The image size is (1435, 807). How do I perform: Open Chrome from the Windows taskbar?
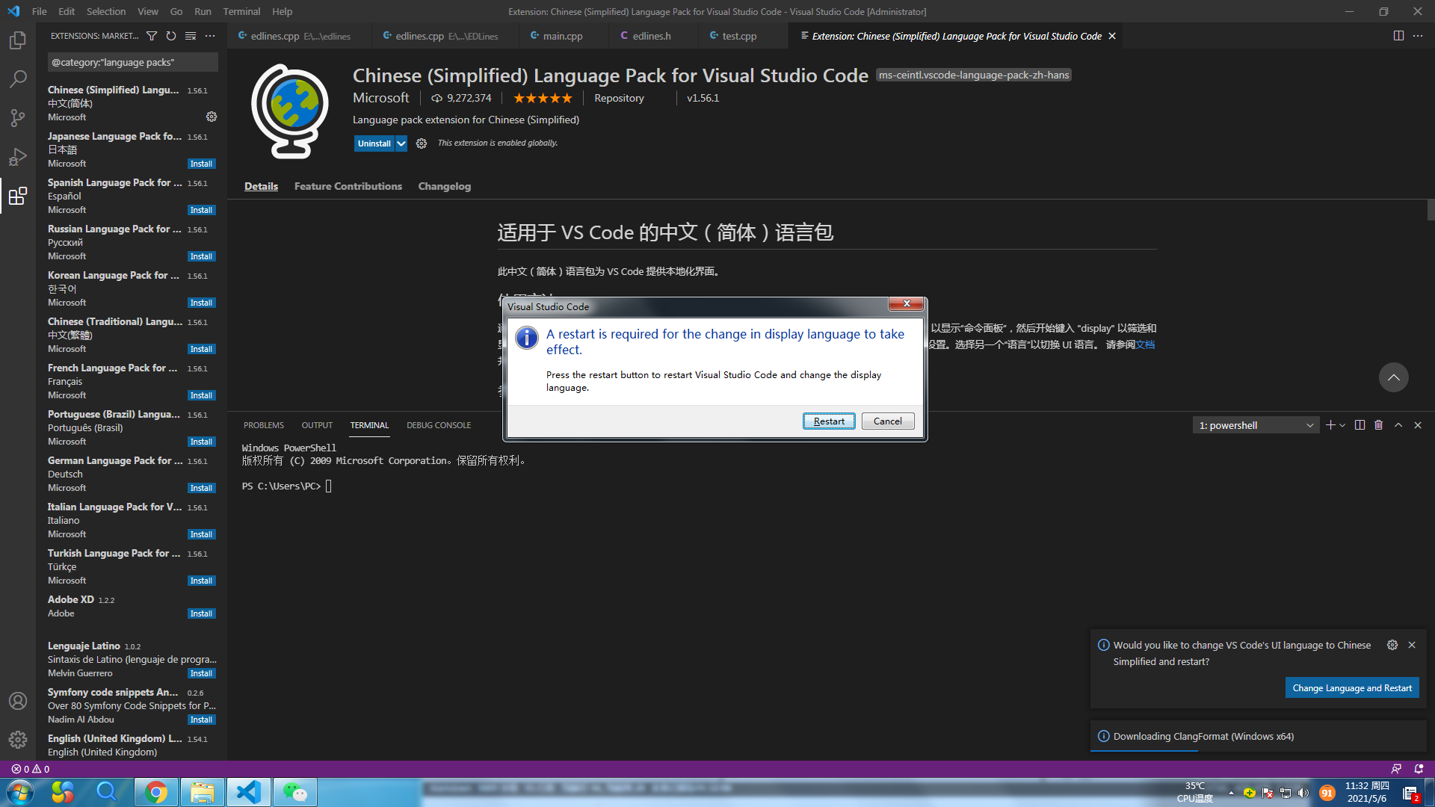click(x=156, y=792)
